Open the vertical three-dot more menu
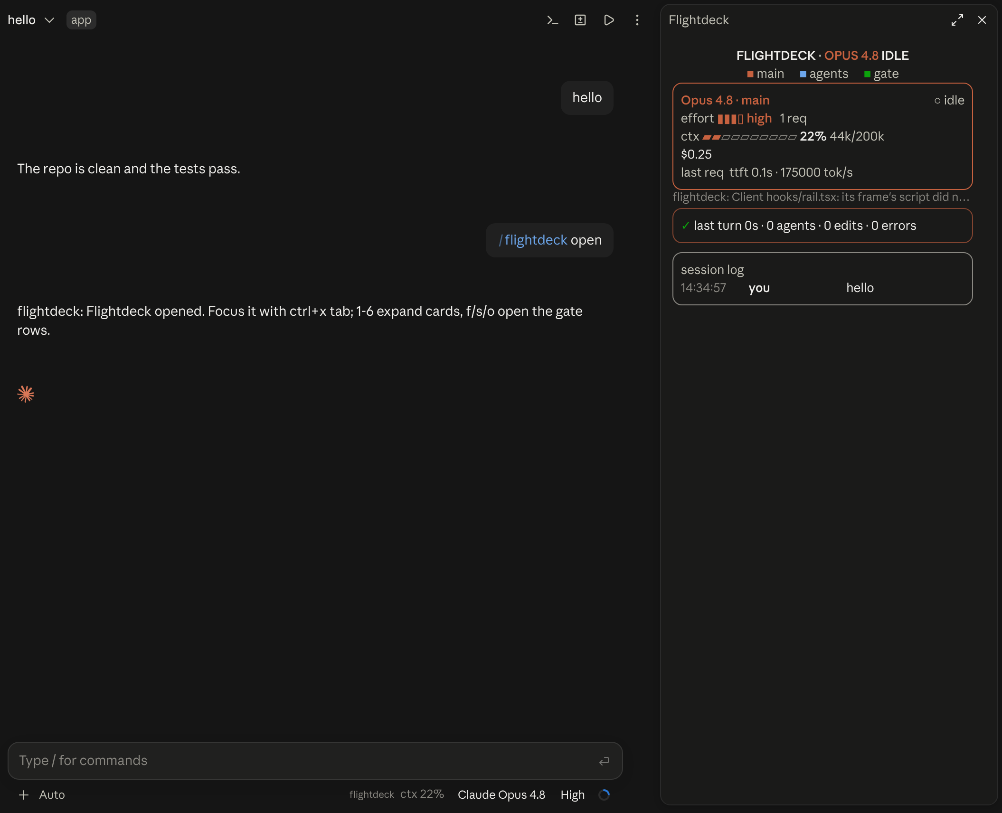 637,20
